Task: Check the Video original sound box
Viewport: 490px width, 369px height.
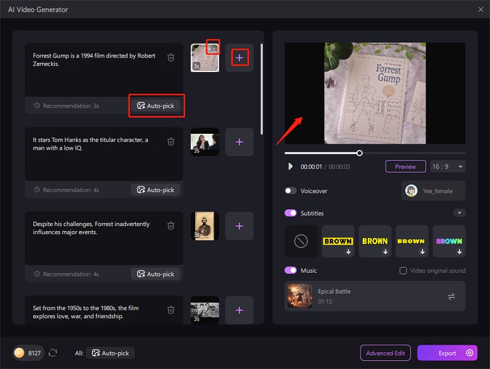Action: click(x=403, y=270)
